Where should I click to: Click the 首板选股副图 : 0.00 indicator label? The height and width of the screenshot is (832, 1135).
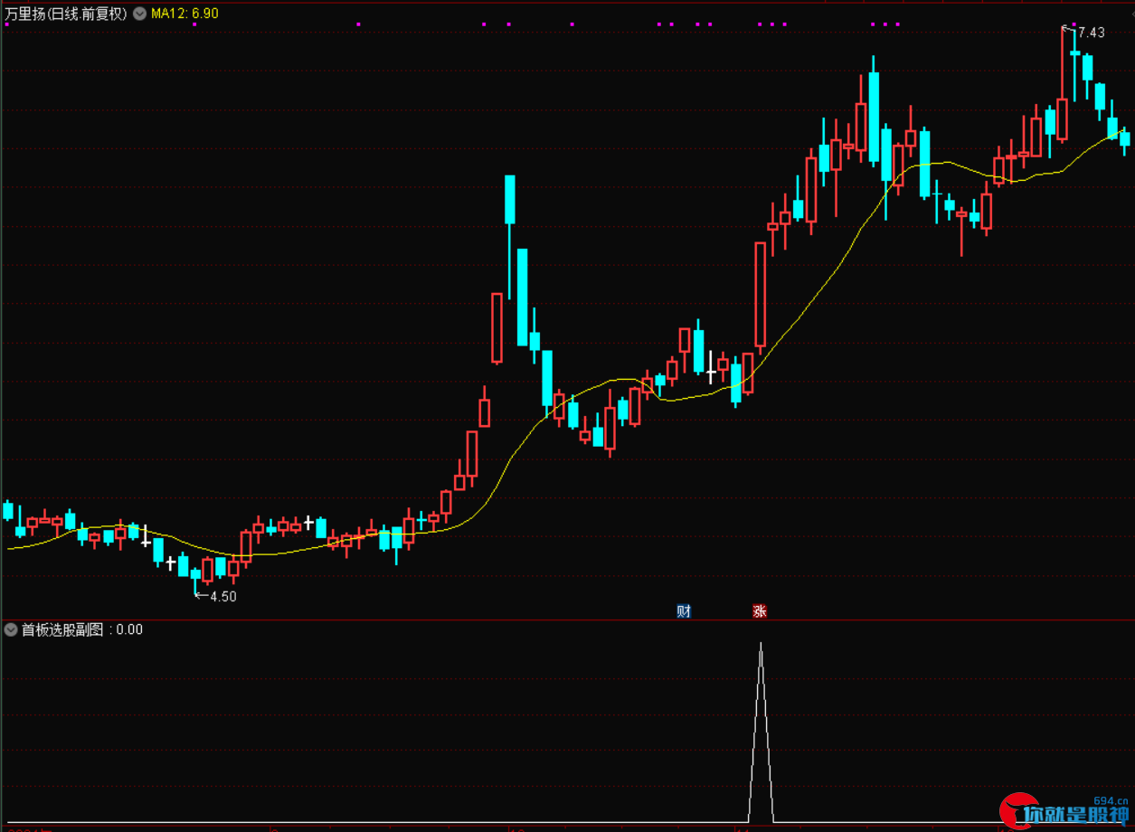point(82,629)
